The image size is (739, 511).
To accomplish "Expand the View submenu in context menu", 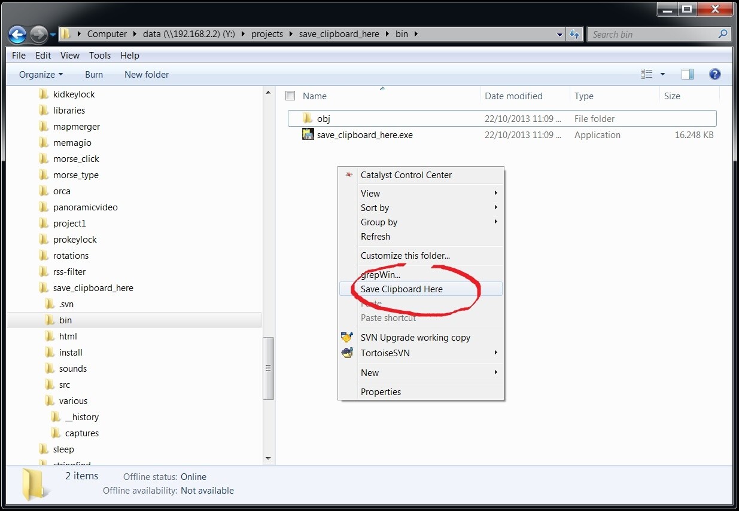I will click(x=421, y=193).
